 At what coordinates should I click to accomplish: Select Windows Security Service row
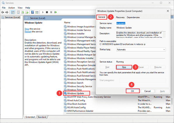(x=80, y=86)
